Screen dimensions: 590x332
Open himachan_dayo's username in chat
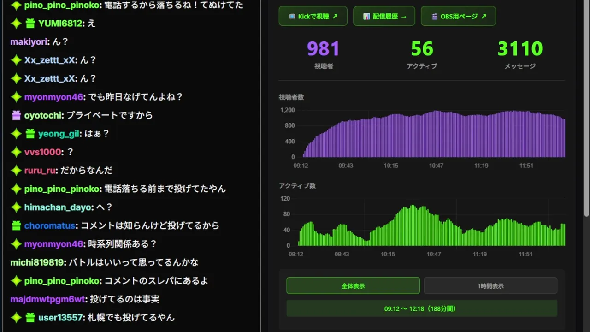pyautogui.click(x=59, y=207)
